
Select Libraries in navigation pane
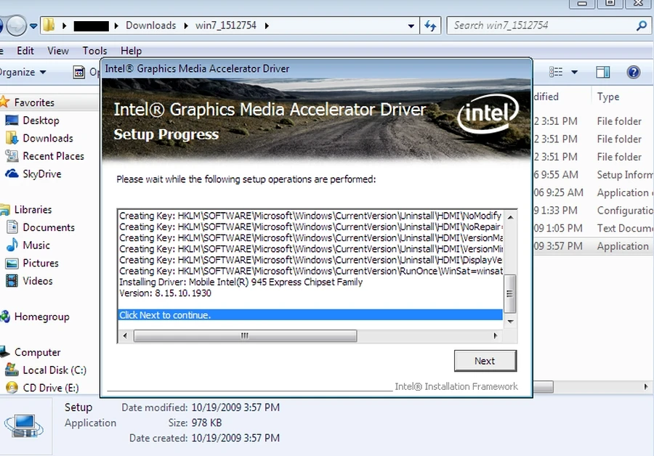(33, 210)
